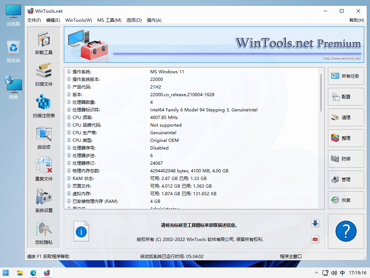This screenshot has height=278, width=370.
Task: Click the 防御 defense button
Action: pos(346,159)
